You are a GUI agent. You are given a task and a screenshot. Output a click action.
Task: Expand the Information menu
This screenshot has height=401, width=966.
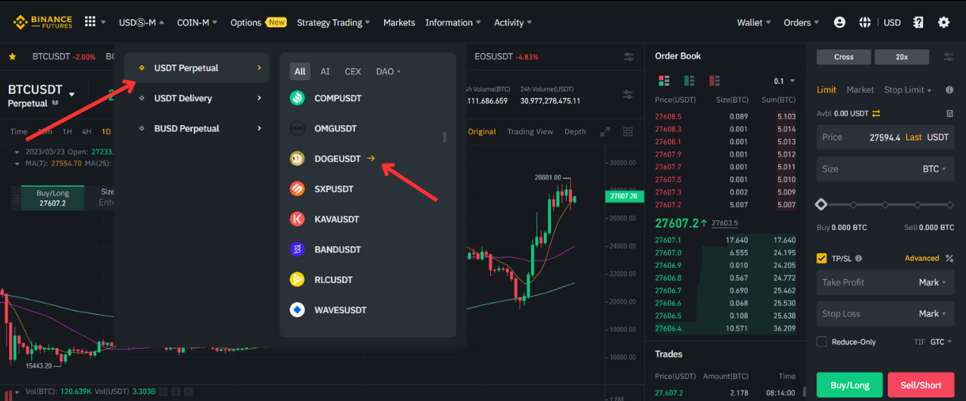(x=454, y=23)
